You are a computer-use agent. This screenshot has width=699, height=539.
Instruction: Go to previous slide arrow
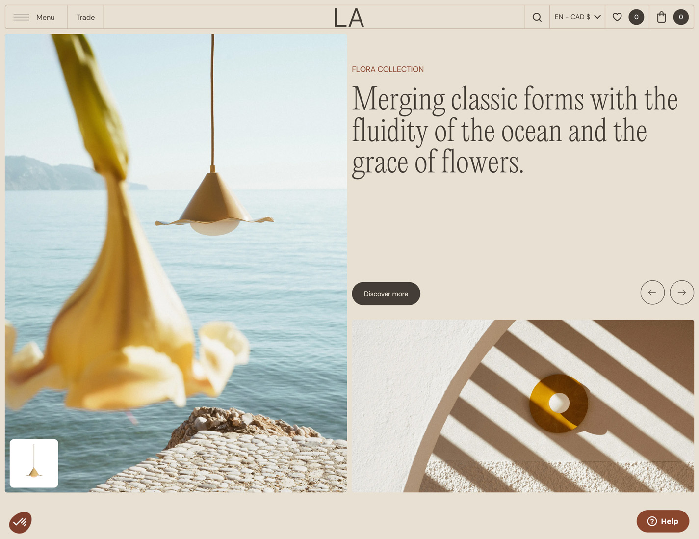pos(652,293)
